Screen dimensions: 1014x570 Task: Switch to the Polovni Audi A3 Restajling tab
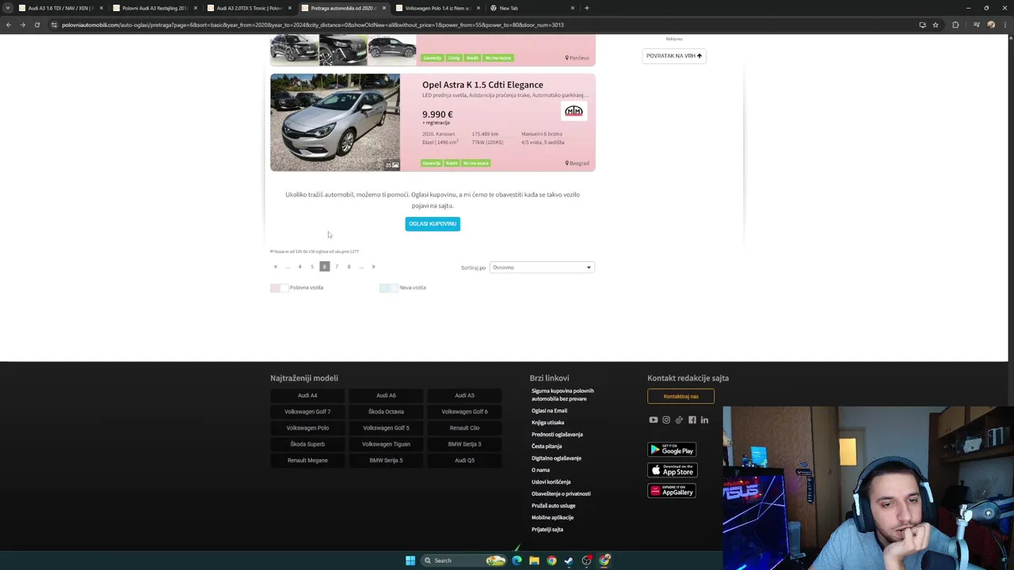click(x=154, y=8)
